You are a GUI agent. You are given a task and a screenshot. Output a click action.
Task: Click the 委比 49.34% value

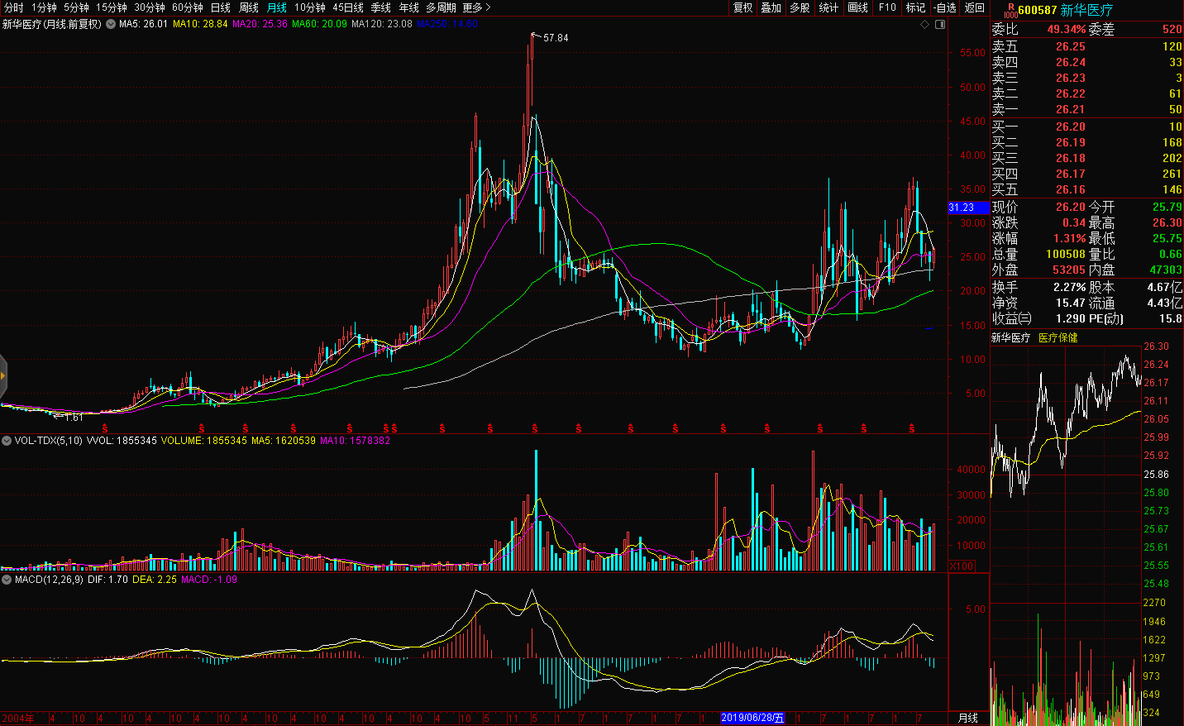click(1067, 29)
